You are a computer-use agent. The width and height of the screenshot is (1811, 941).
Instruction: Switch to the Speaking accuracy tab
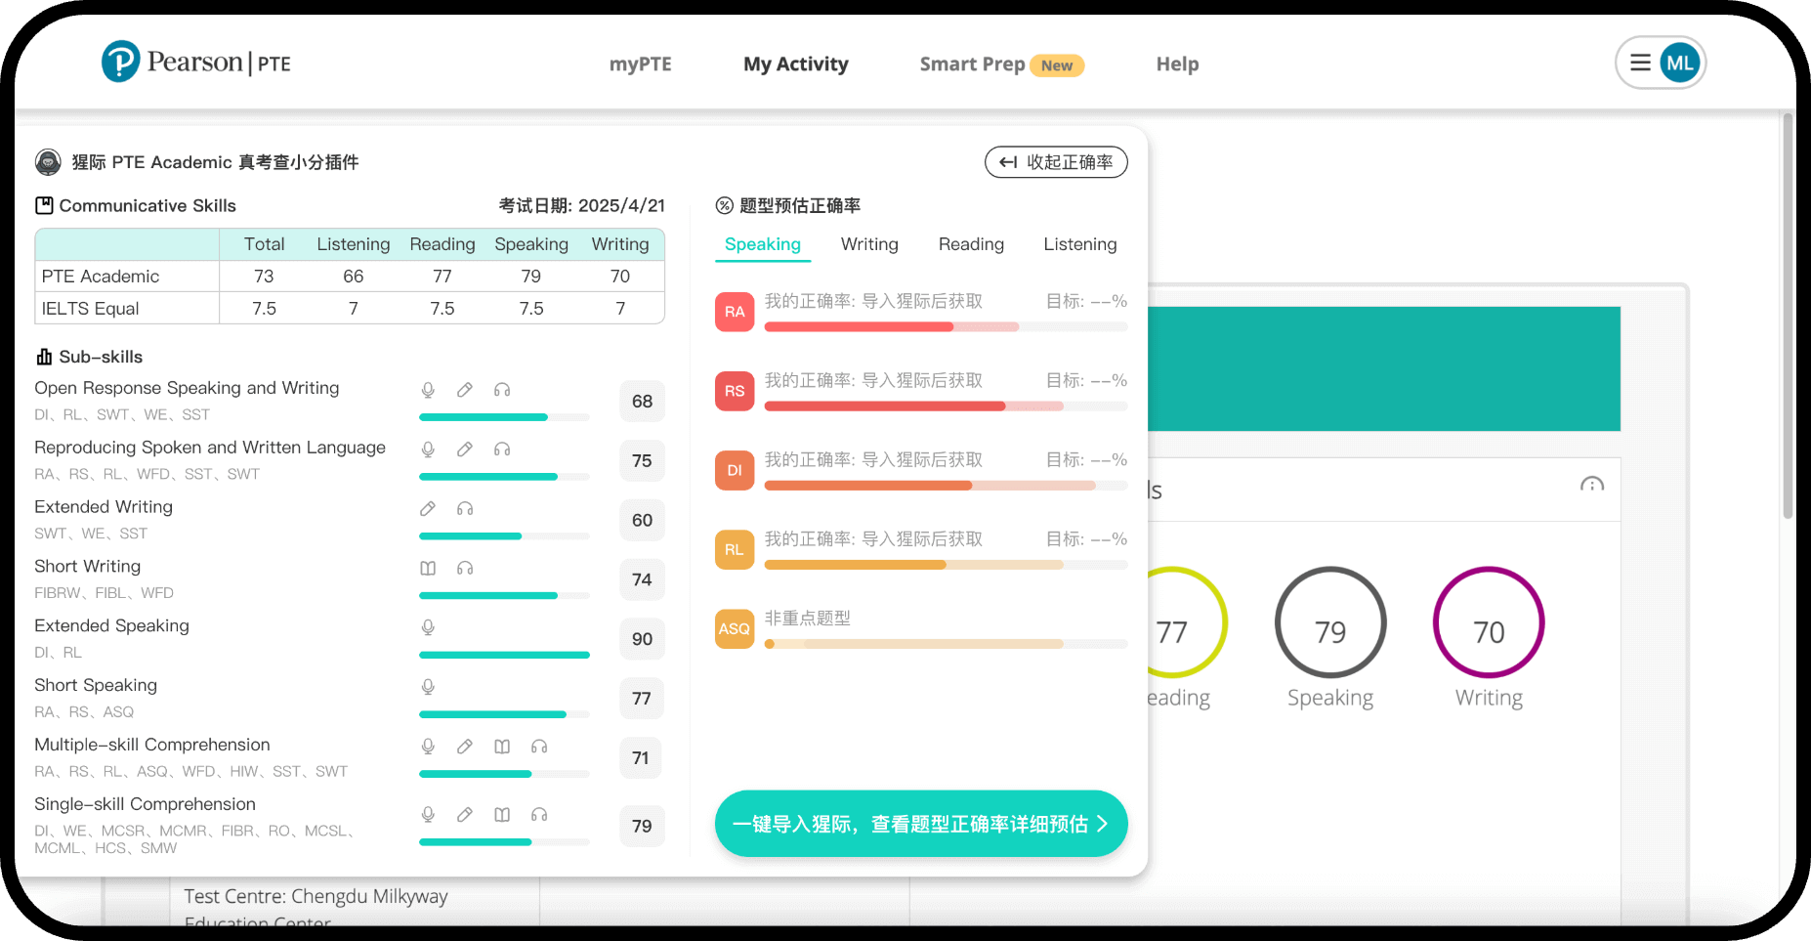point(763,244)
